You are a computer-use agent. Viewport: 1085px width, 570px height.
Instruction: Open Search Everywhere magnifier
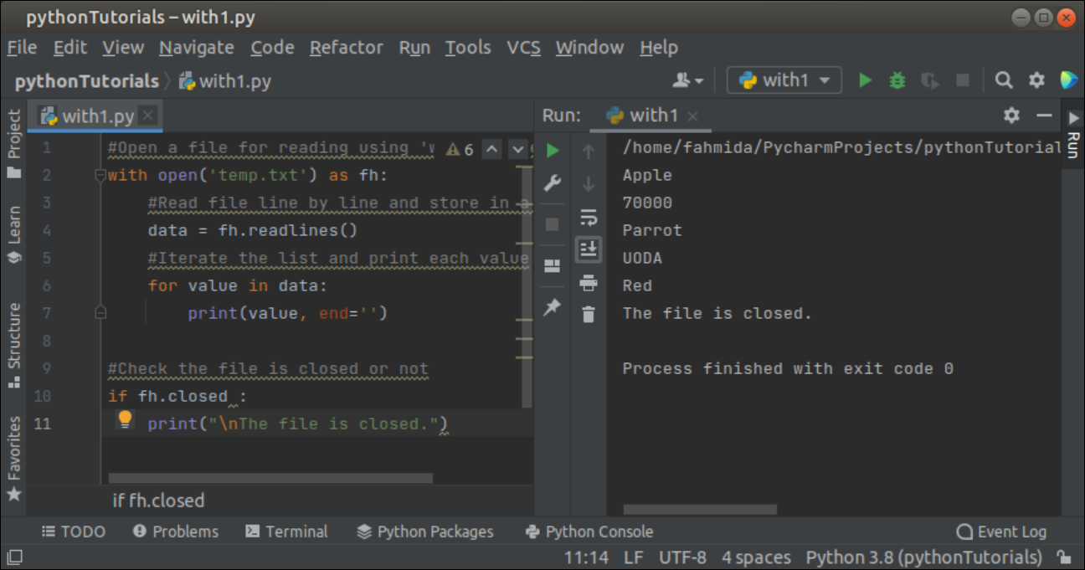point(1004,80)
